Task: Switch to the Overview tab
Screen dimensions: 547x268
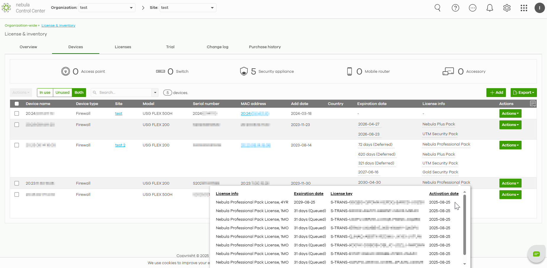Action: click(x=28, y=47)
